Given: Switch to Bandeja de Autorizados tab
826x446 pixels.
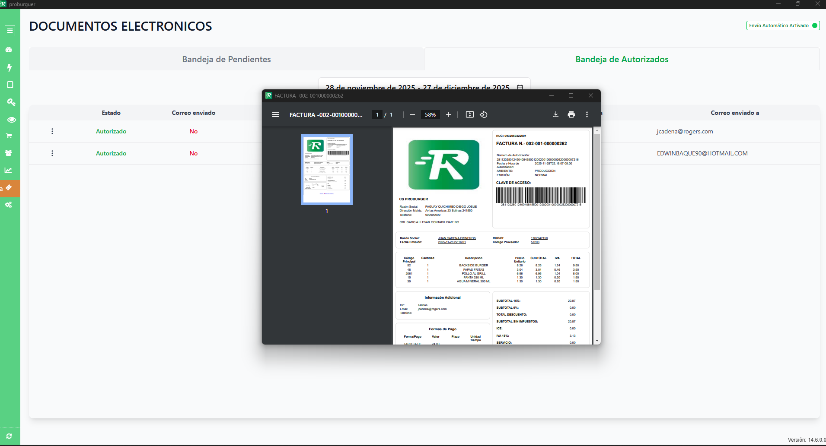Looking at the screenshot, I should pos(622,59).
